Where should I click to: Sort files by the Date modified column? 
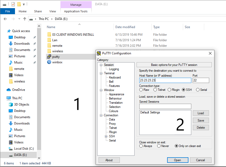[125, 27]
